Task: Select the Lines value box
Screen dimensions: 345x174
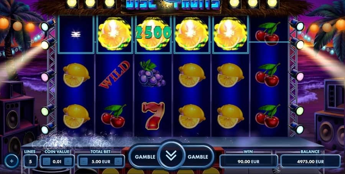Action: 30,161
